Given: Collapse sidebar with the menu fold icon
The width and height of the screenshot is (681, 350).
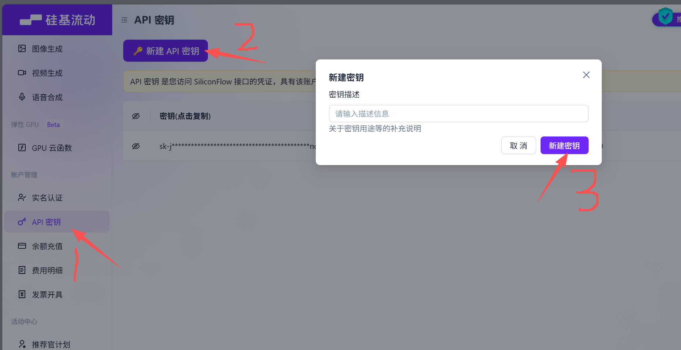Looking at the screenshot, I should point(124,20).
